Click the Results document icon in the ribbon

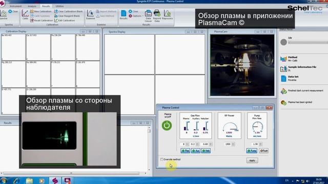tap(124, 15)
